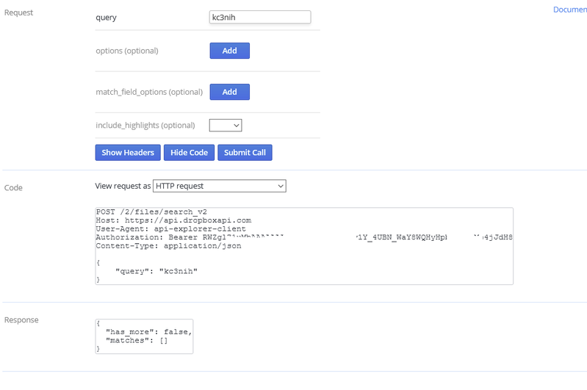Click the Show Headers button
This screenshot has width=587, height=390.
pos(128,153)
